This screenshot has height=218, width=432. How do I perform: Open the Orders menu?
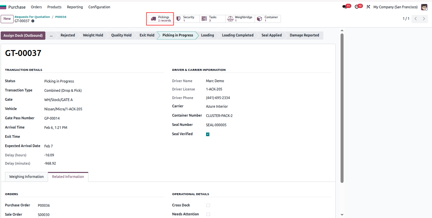pyautogui.click(x=36, y=7)
